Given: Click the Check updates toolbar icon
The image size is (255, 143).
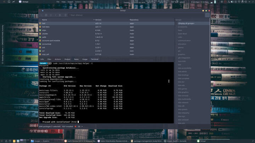Looking at the screenshot, I should coord(41,15).
